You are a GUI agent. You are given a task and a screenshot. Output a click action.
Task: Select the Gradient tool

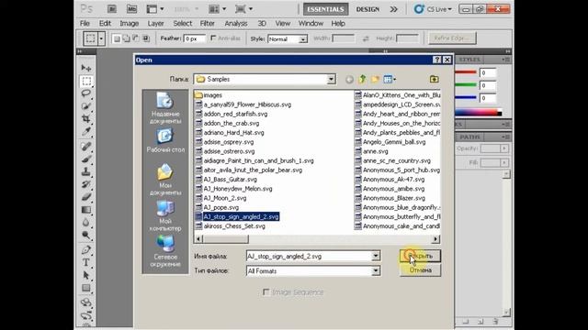(x=86, y=210)
